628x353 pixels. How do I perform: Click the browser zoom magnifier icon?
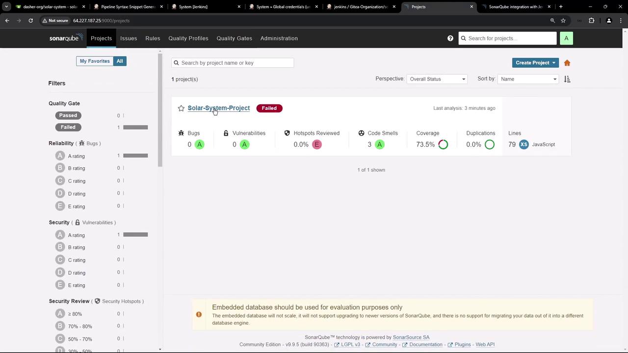click(552, 21)
